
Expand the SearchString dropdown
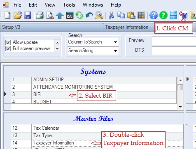coord(115,51)
